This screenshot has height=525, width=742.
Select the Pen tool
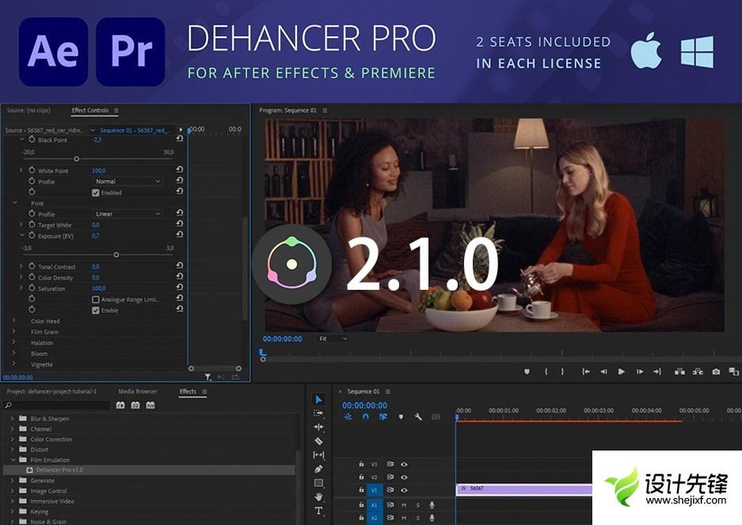[x=318, y=469]
